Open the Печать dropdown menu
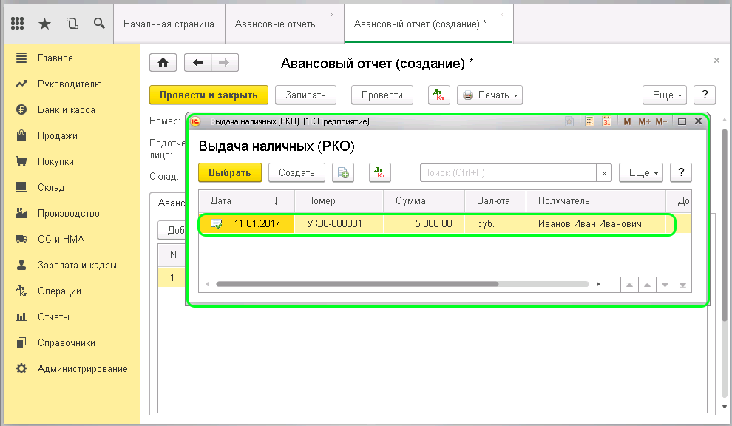Image resolution: width=732 pixels, height=426 pixels. [492, 95]
